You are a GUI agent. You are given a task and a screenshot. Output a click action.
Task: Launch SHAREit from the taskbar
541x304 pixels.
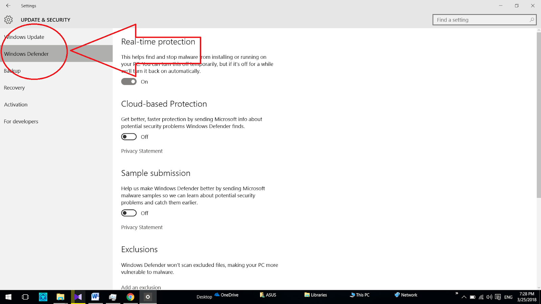tap(43, 297)
